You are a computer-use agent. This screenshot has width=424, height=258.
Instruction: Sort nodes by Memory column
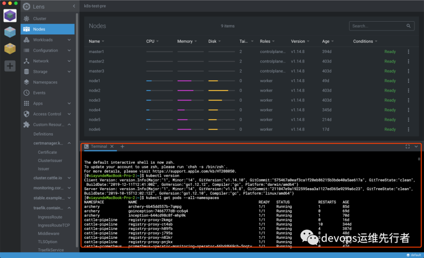click(x=187, y=41)
